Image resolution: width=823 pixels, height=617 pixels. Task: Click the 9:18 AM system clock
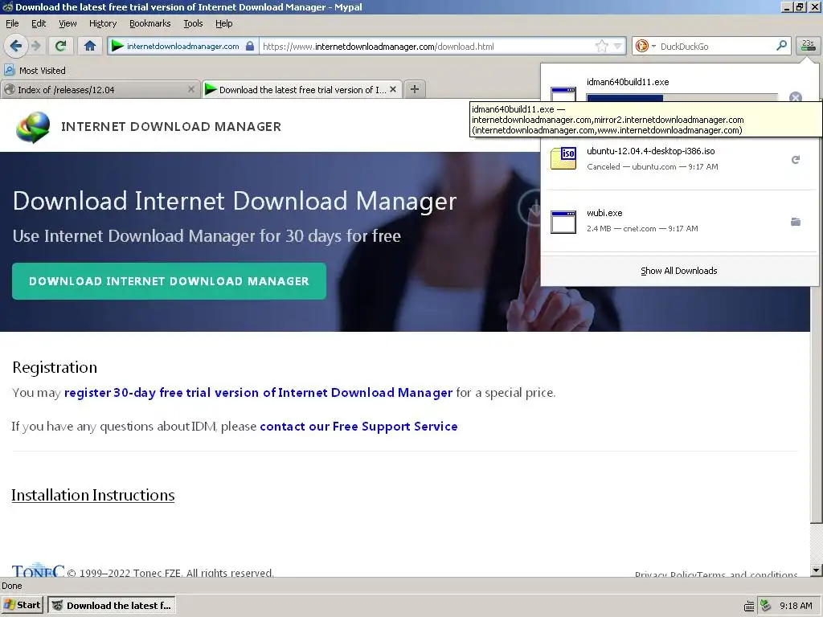pos(796,606)
